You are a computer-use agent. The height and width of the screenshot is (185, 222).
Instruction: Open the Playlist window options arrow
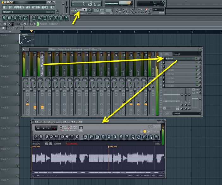(x=2, y=24)
